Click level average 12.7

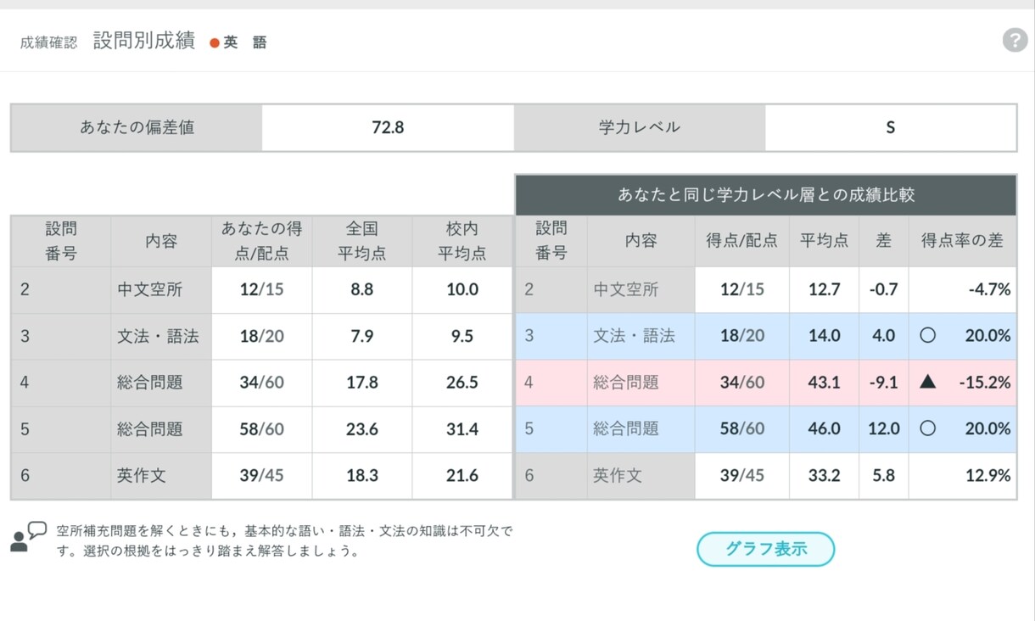point(824,289)
